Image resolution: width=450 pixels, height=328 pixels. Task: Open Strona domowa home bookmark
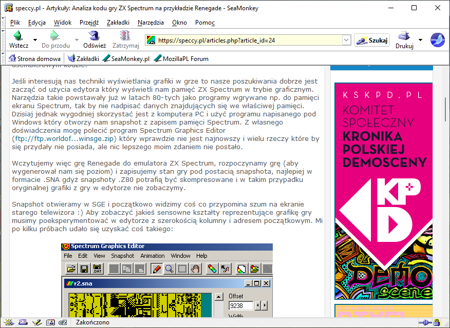[35, 58]
